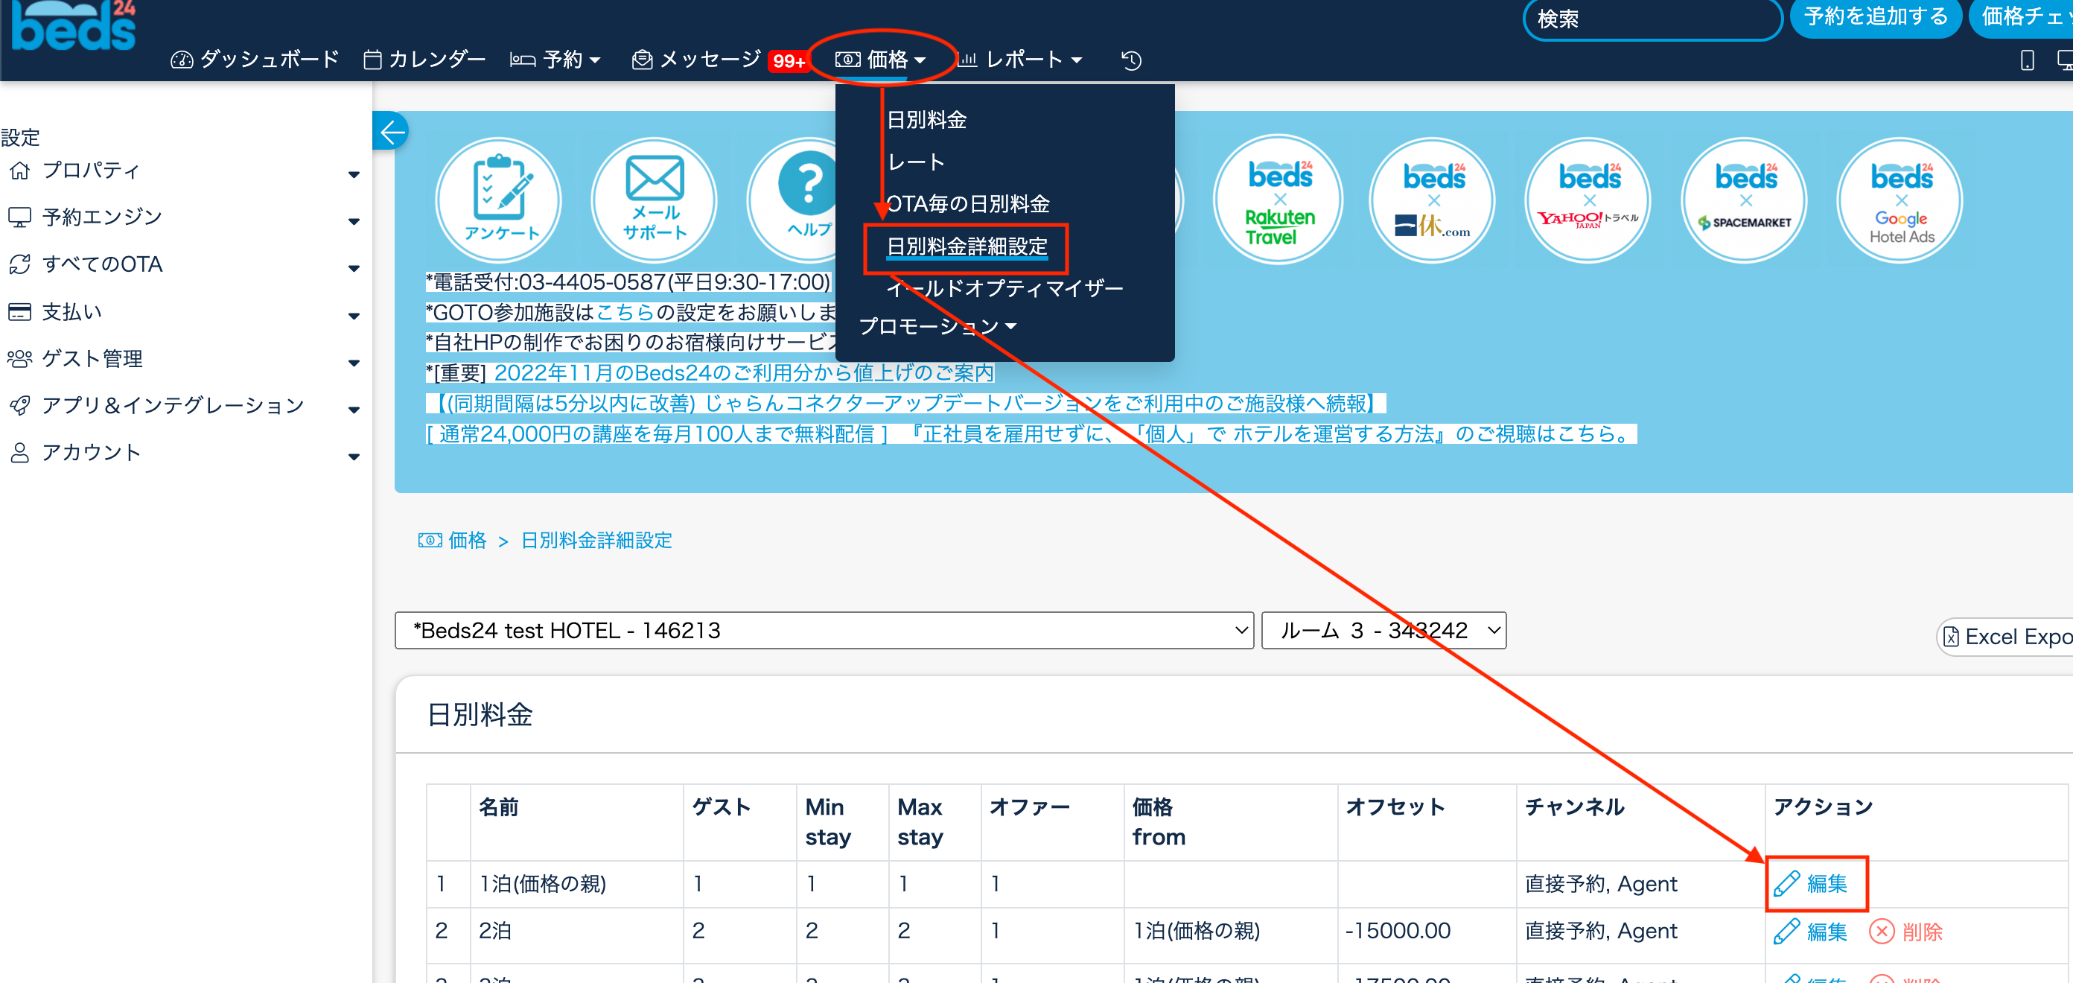Open the アンケート survey circle icon
The height and width of the screenshot is (983, 2073).
coord(500,200)
